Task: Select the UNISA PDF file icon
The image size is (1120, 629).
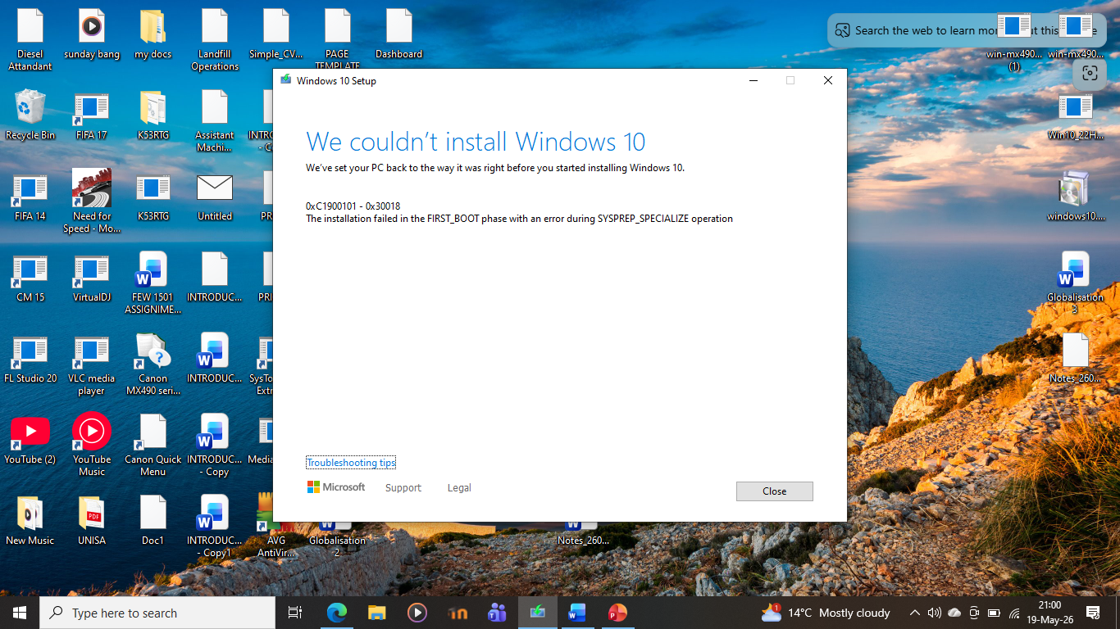Action: [x=91, y=521]
